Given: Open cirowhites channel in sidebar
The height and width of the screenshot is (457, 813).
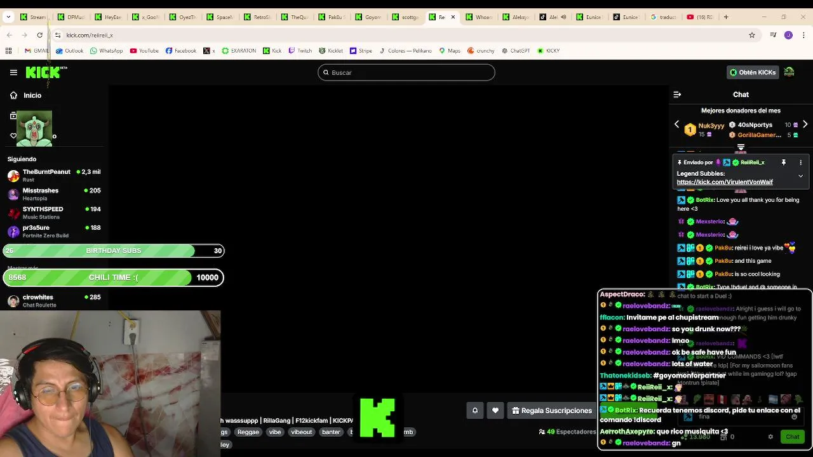Looking at the screenshot, I should click(54, 300).
